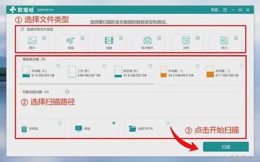Uncheck the 电子邮件 checkbox
Viewport: 260px width, 162px height.
[159, 38]
